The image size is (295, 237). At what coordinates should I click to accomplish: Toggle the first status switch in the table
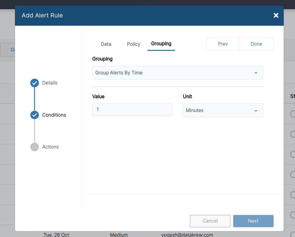coord(293,114)
